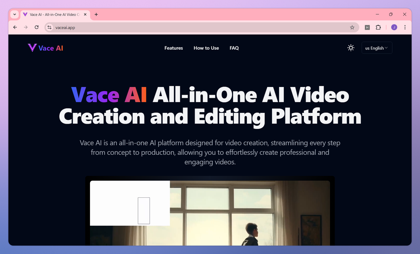Screen dimensions: 420x254
Task: Open the us English language dropdown
Action: click(x=377, y=48)
